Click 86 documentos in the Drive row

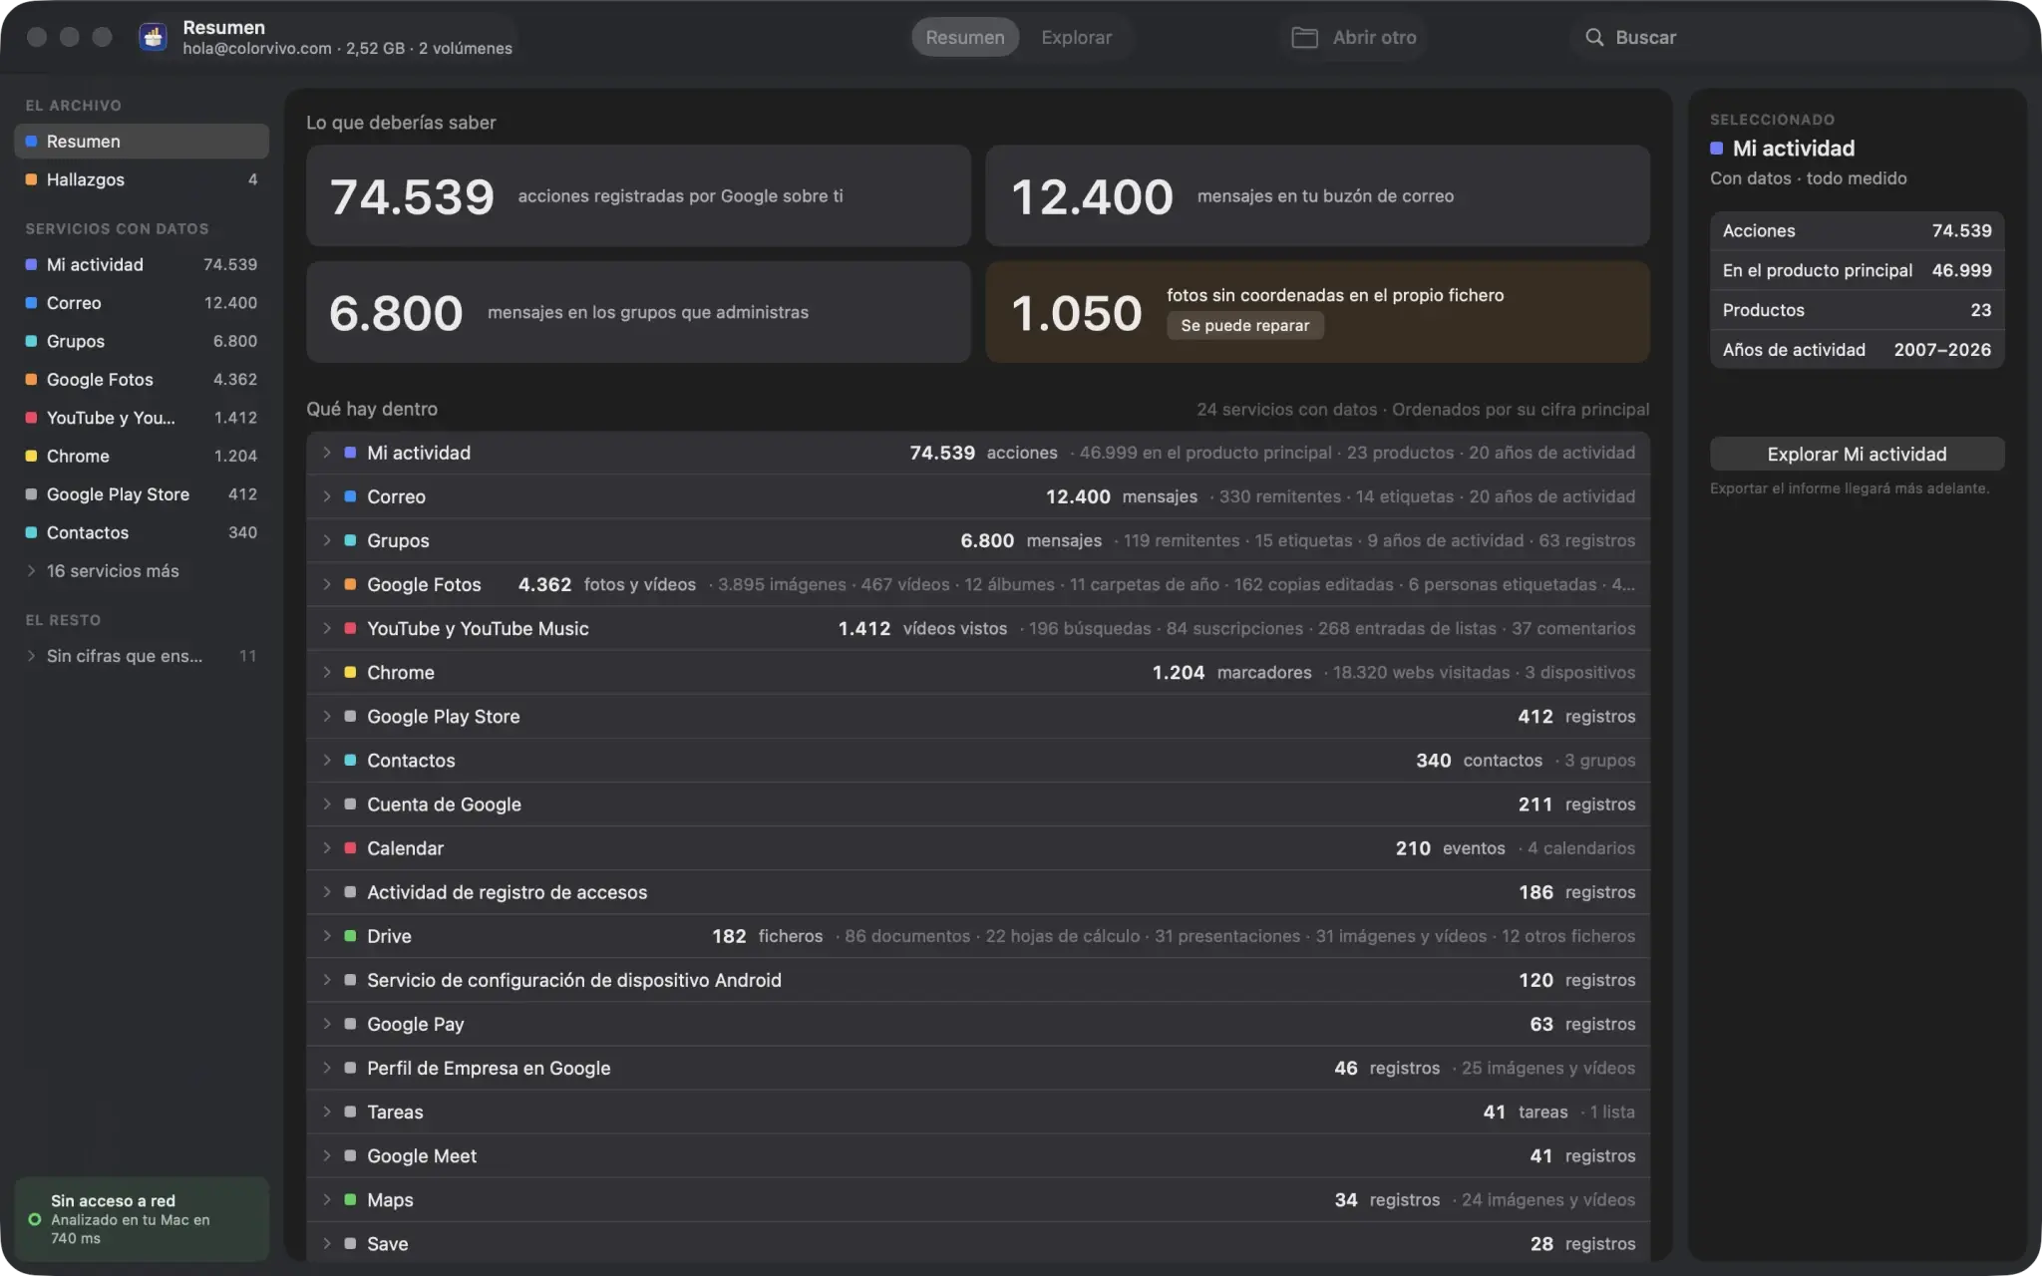[907, 936]
